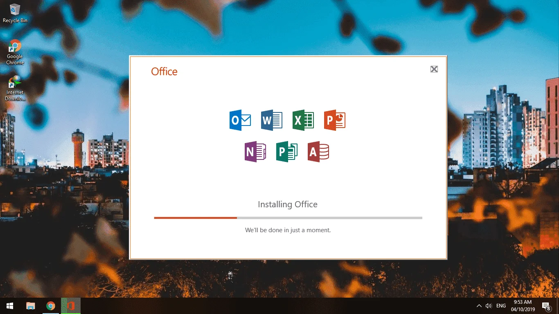This screenshot has height=314, width=559.
Task: Show hidden system tray icons
Action: coord(479,306)
